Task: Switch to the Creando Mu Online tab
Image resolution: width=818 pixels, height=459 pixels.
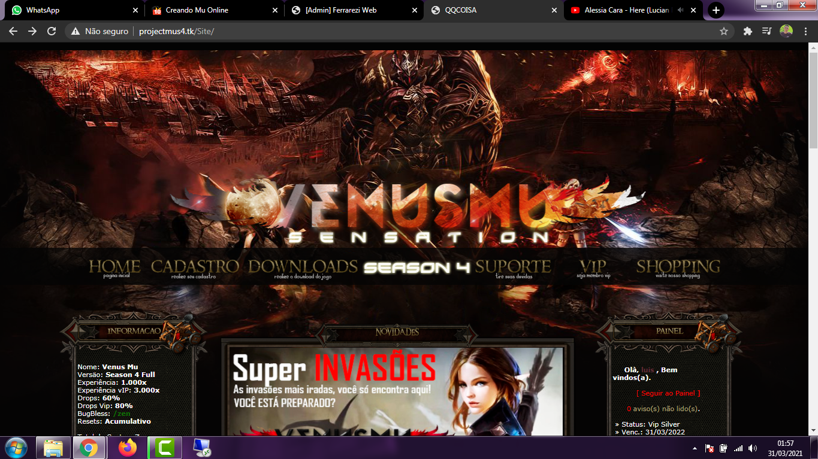Action: (213, 10)
